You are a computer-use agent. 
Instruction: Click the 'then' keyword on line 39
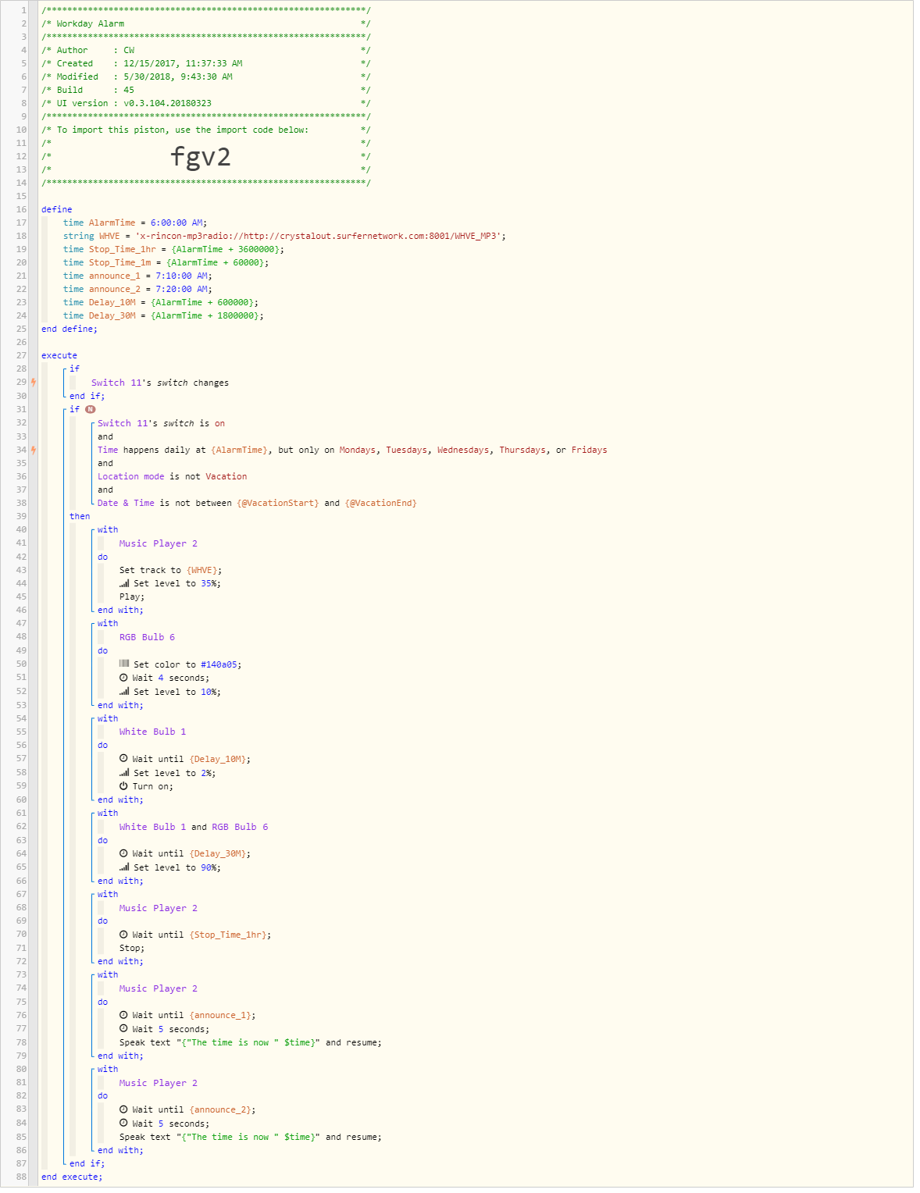pyautogui.click(x=80, y=516)
